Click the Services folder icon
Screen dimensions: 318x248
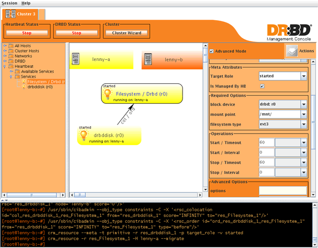pyautogui.click(x=18, y=76)
